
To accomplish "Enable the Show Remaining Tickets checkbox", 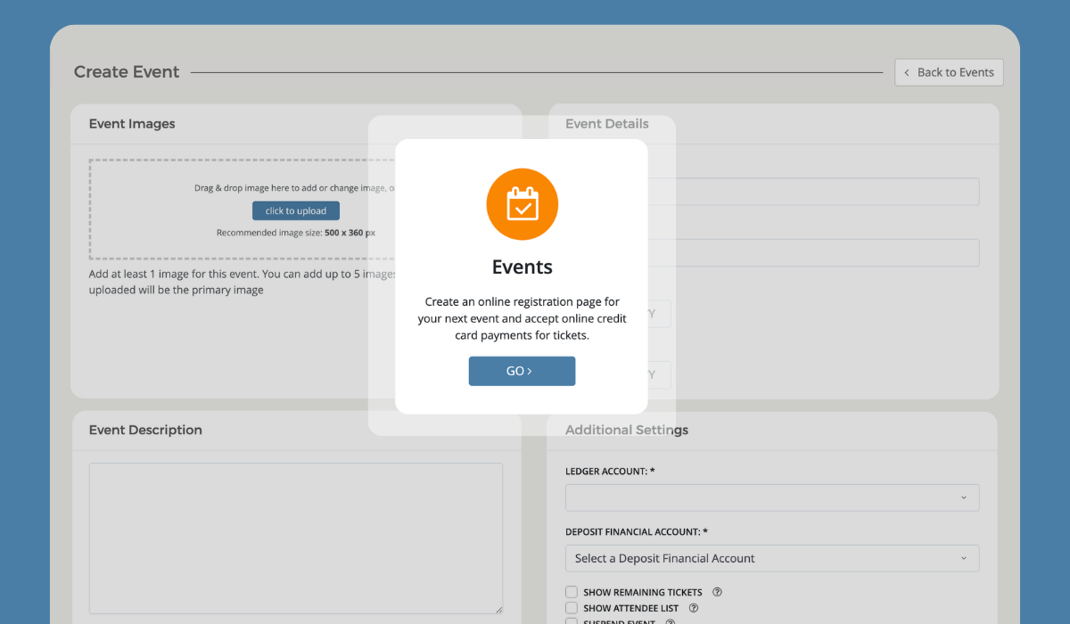I will tap(572, 592).
